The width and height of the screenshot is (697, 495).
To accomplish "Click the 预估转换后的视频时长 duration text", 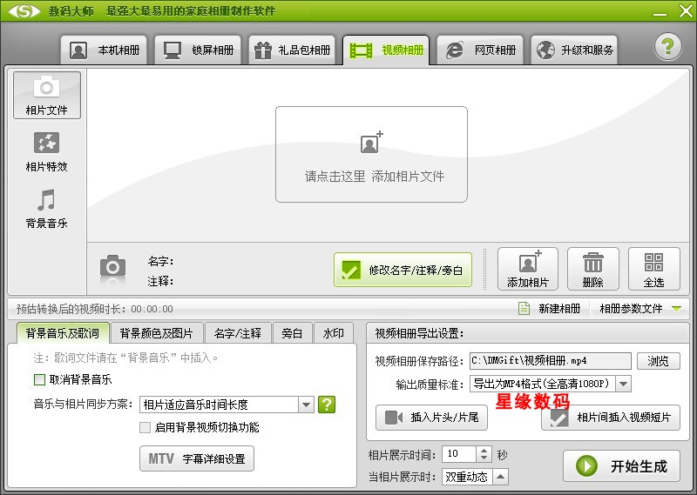I will pyautogui.click(x=95, y=309).
